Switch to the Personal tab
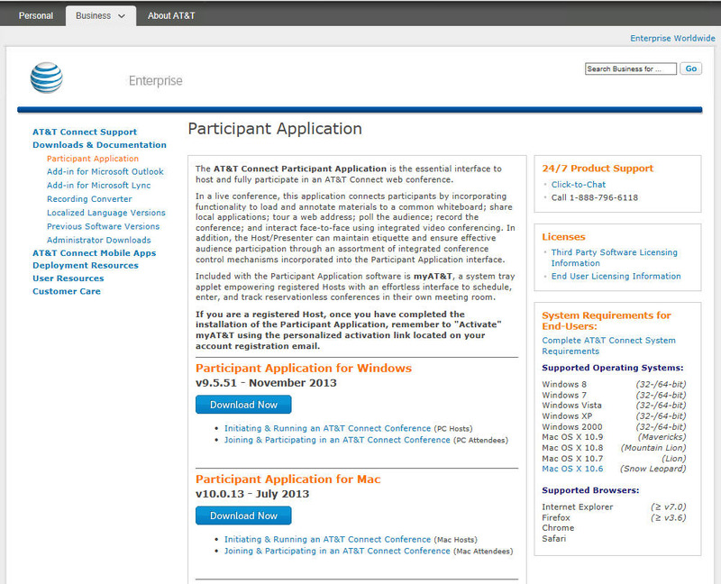The width and height of the screenshot is (721, 584). pos(36,15)
